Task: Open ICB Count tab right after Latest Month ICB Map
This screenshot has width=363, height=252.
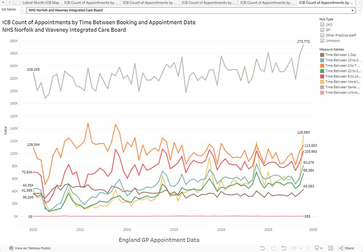Action: tap(91, 3)
